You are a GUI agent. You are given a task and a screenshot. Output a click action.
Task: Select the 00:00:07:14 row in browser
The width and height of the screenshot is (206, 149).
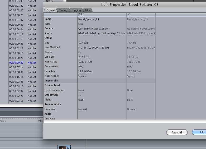(x=16, y=68)
